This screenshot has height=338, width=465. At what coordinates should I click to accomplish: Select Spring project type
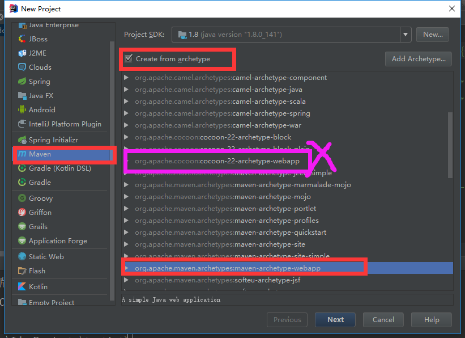pos(61,82)
